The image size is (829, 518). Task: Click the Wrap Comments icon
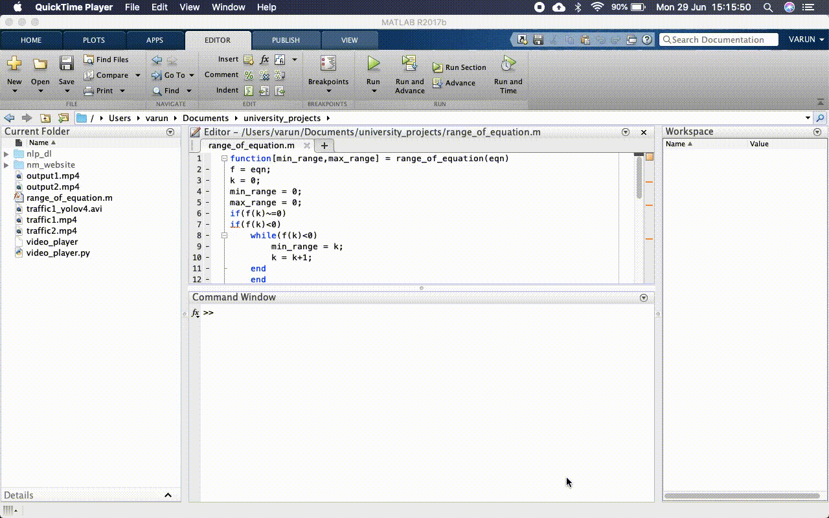(x=280, y=75)
